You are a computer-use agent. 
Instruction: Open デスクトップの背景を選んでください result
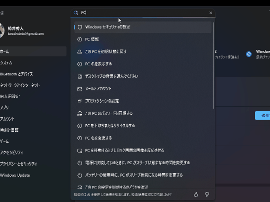coord(142,76)
